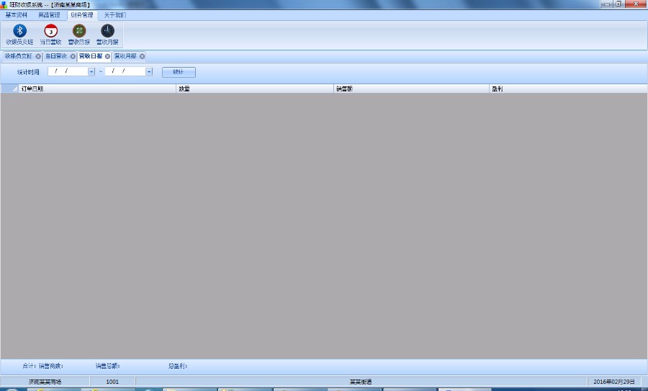648x391 pixels.
Task: Sort by the 订单日期 column header
Action: click(x=97, y=89)
